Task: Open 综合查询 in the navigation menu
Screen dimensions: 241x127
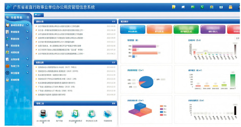Action: pyautogui.click(x=15, y=46)
